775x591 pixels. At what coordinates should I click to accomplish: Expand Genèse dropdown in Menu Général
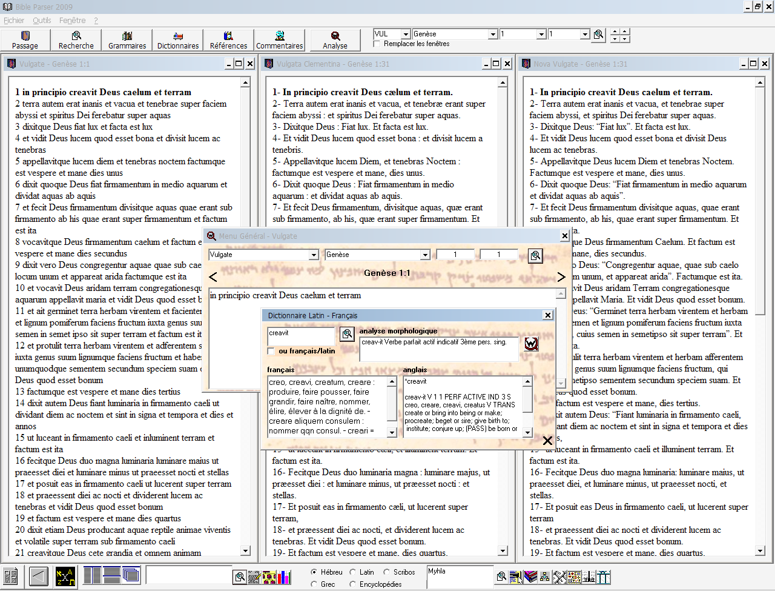[425, 255]
